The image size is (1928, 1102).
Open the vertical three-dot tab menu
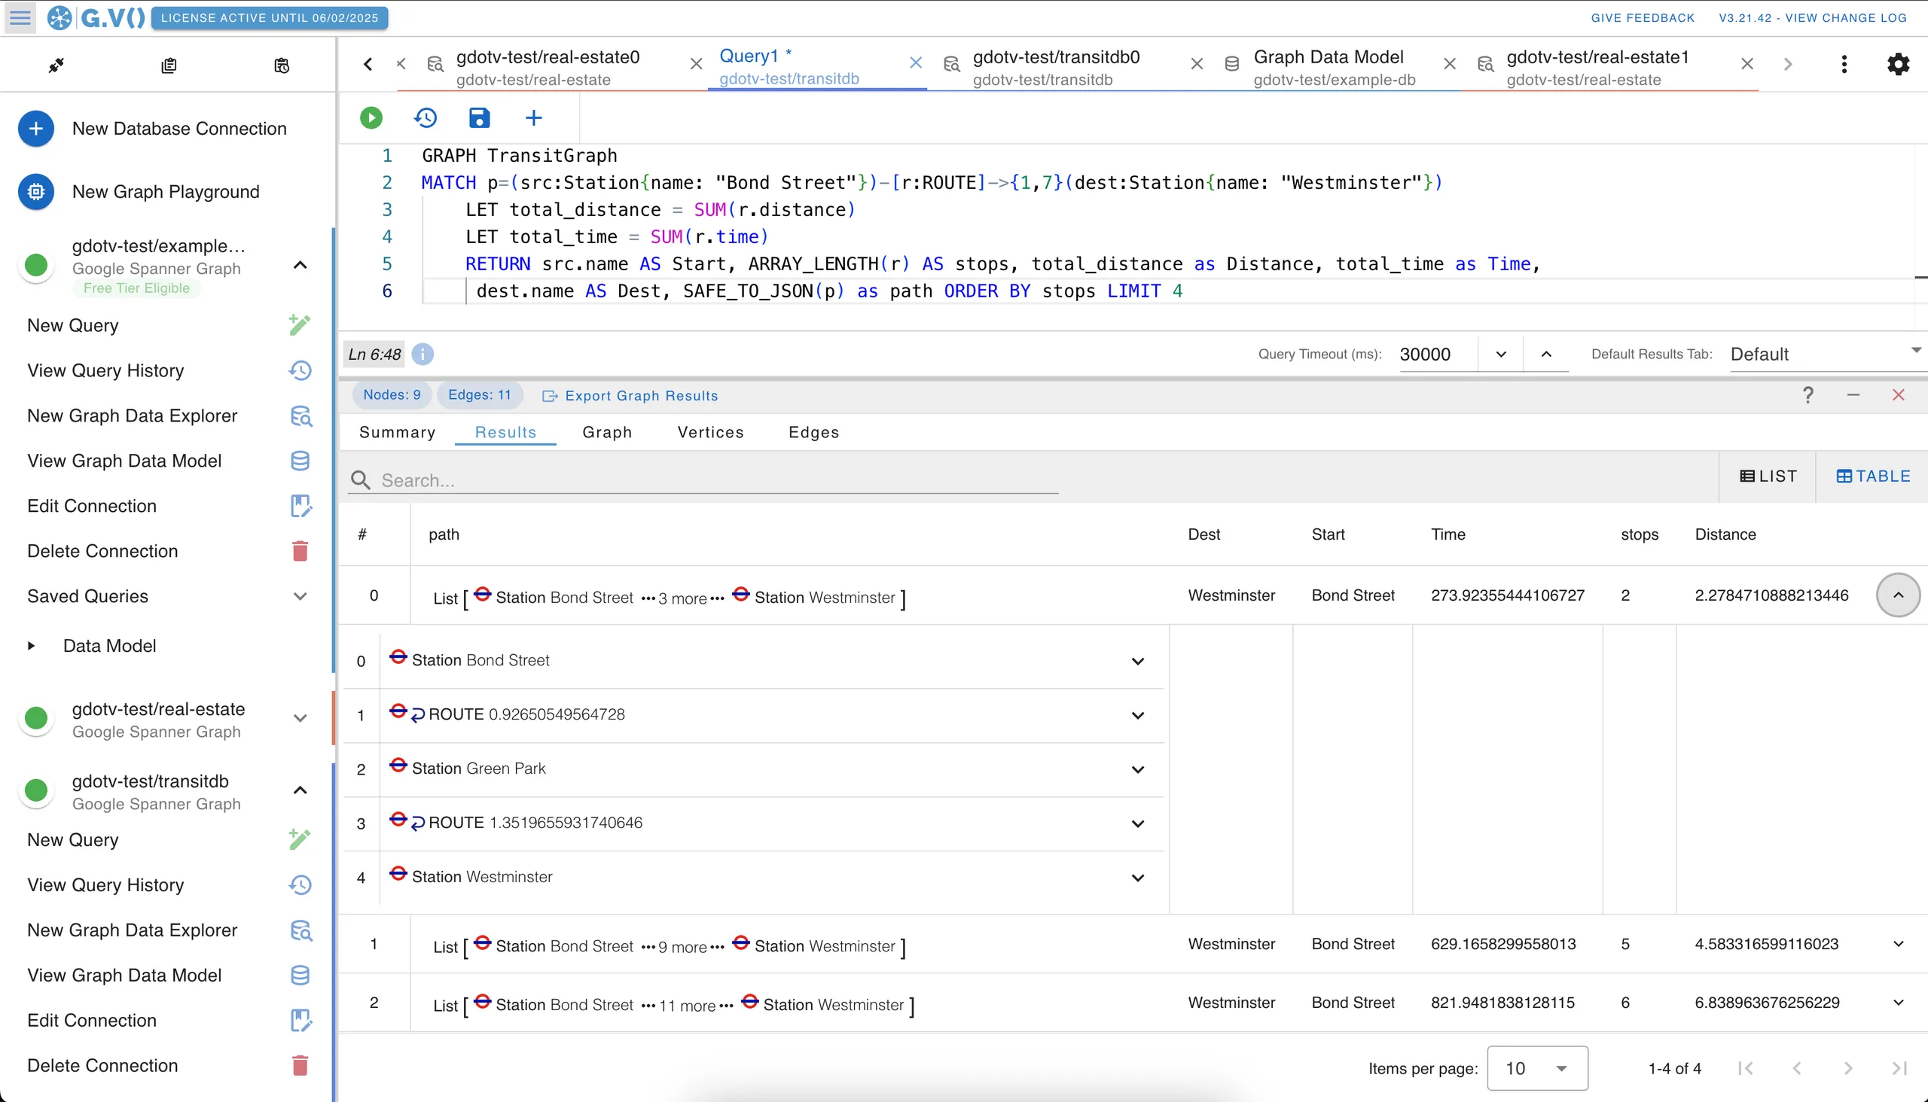coord(1844,64)
